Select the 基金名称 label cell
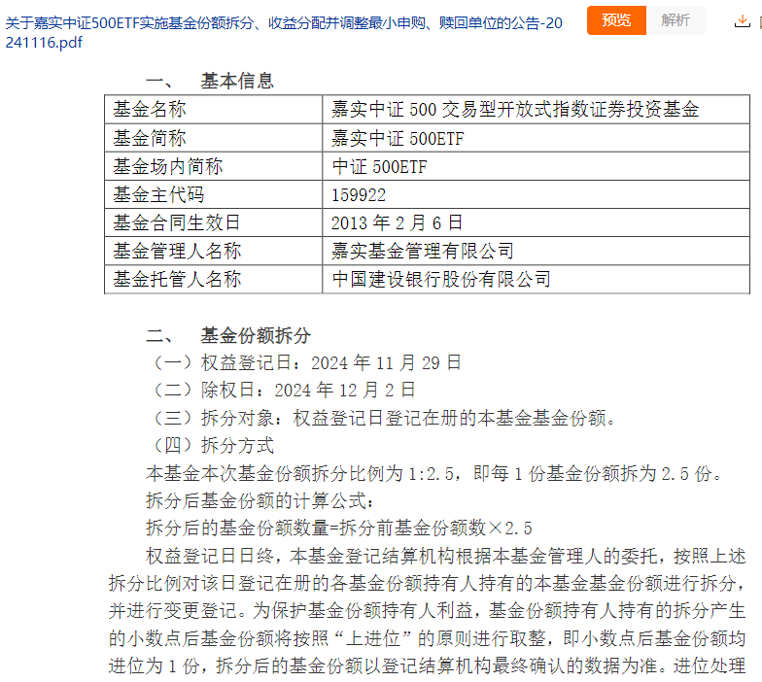The height and width of the screenshot is (682, 762). [214, 109]
